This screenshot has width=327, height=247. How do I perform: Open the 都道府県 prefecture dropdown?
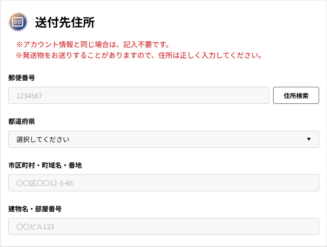[x=163, y=139]
